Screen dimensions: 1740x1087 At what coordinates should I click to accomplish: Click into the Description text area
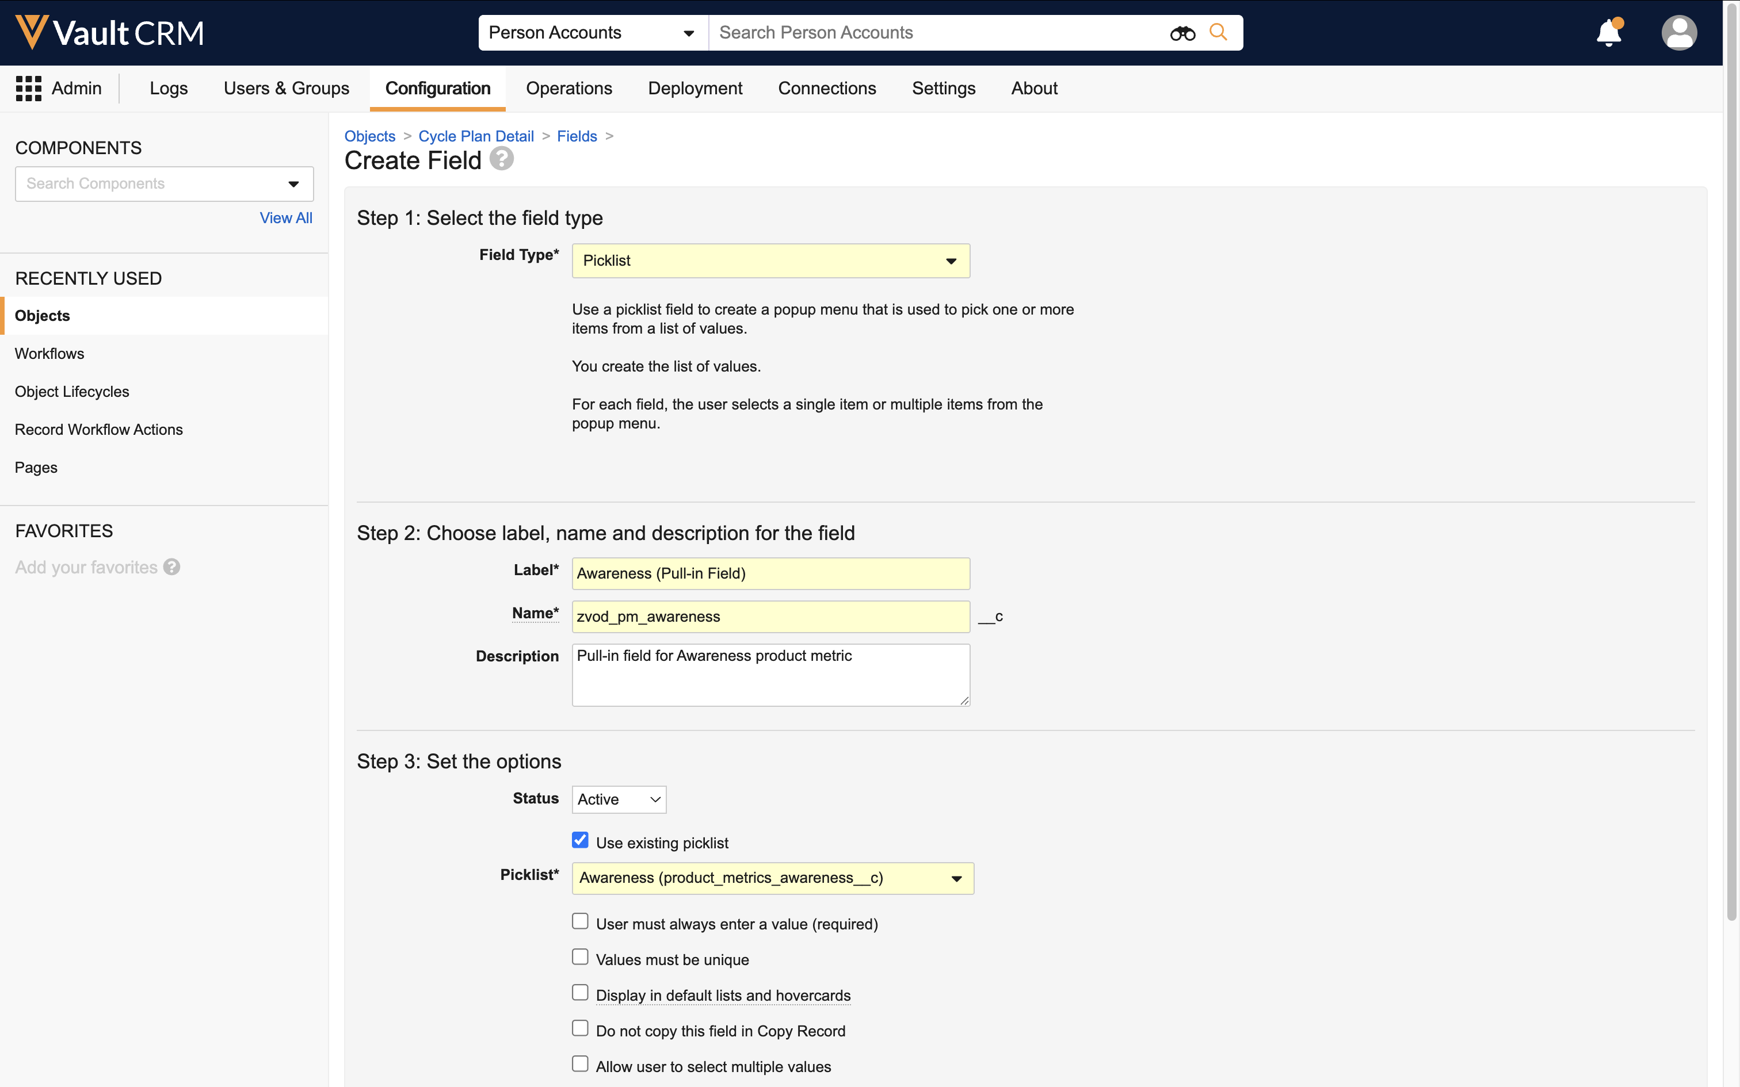(771, 674)
